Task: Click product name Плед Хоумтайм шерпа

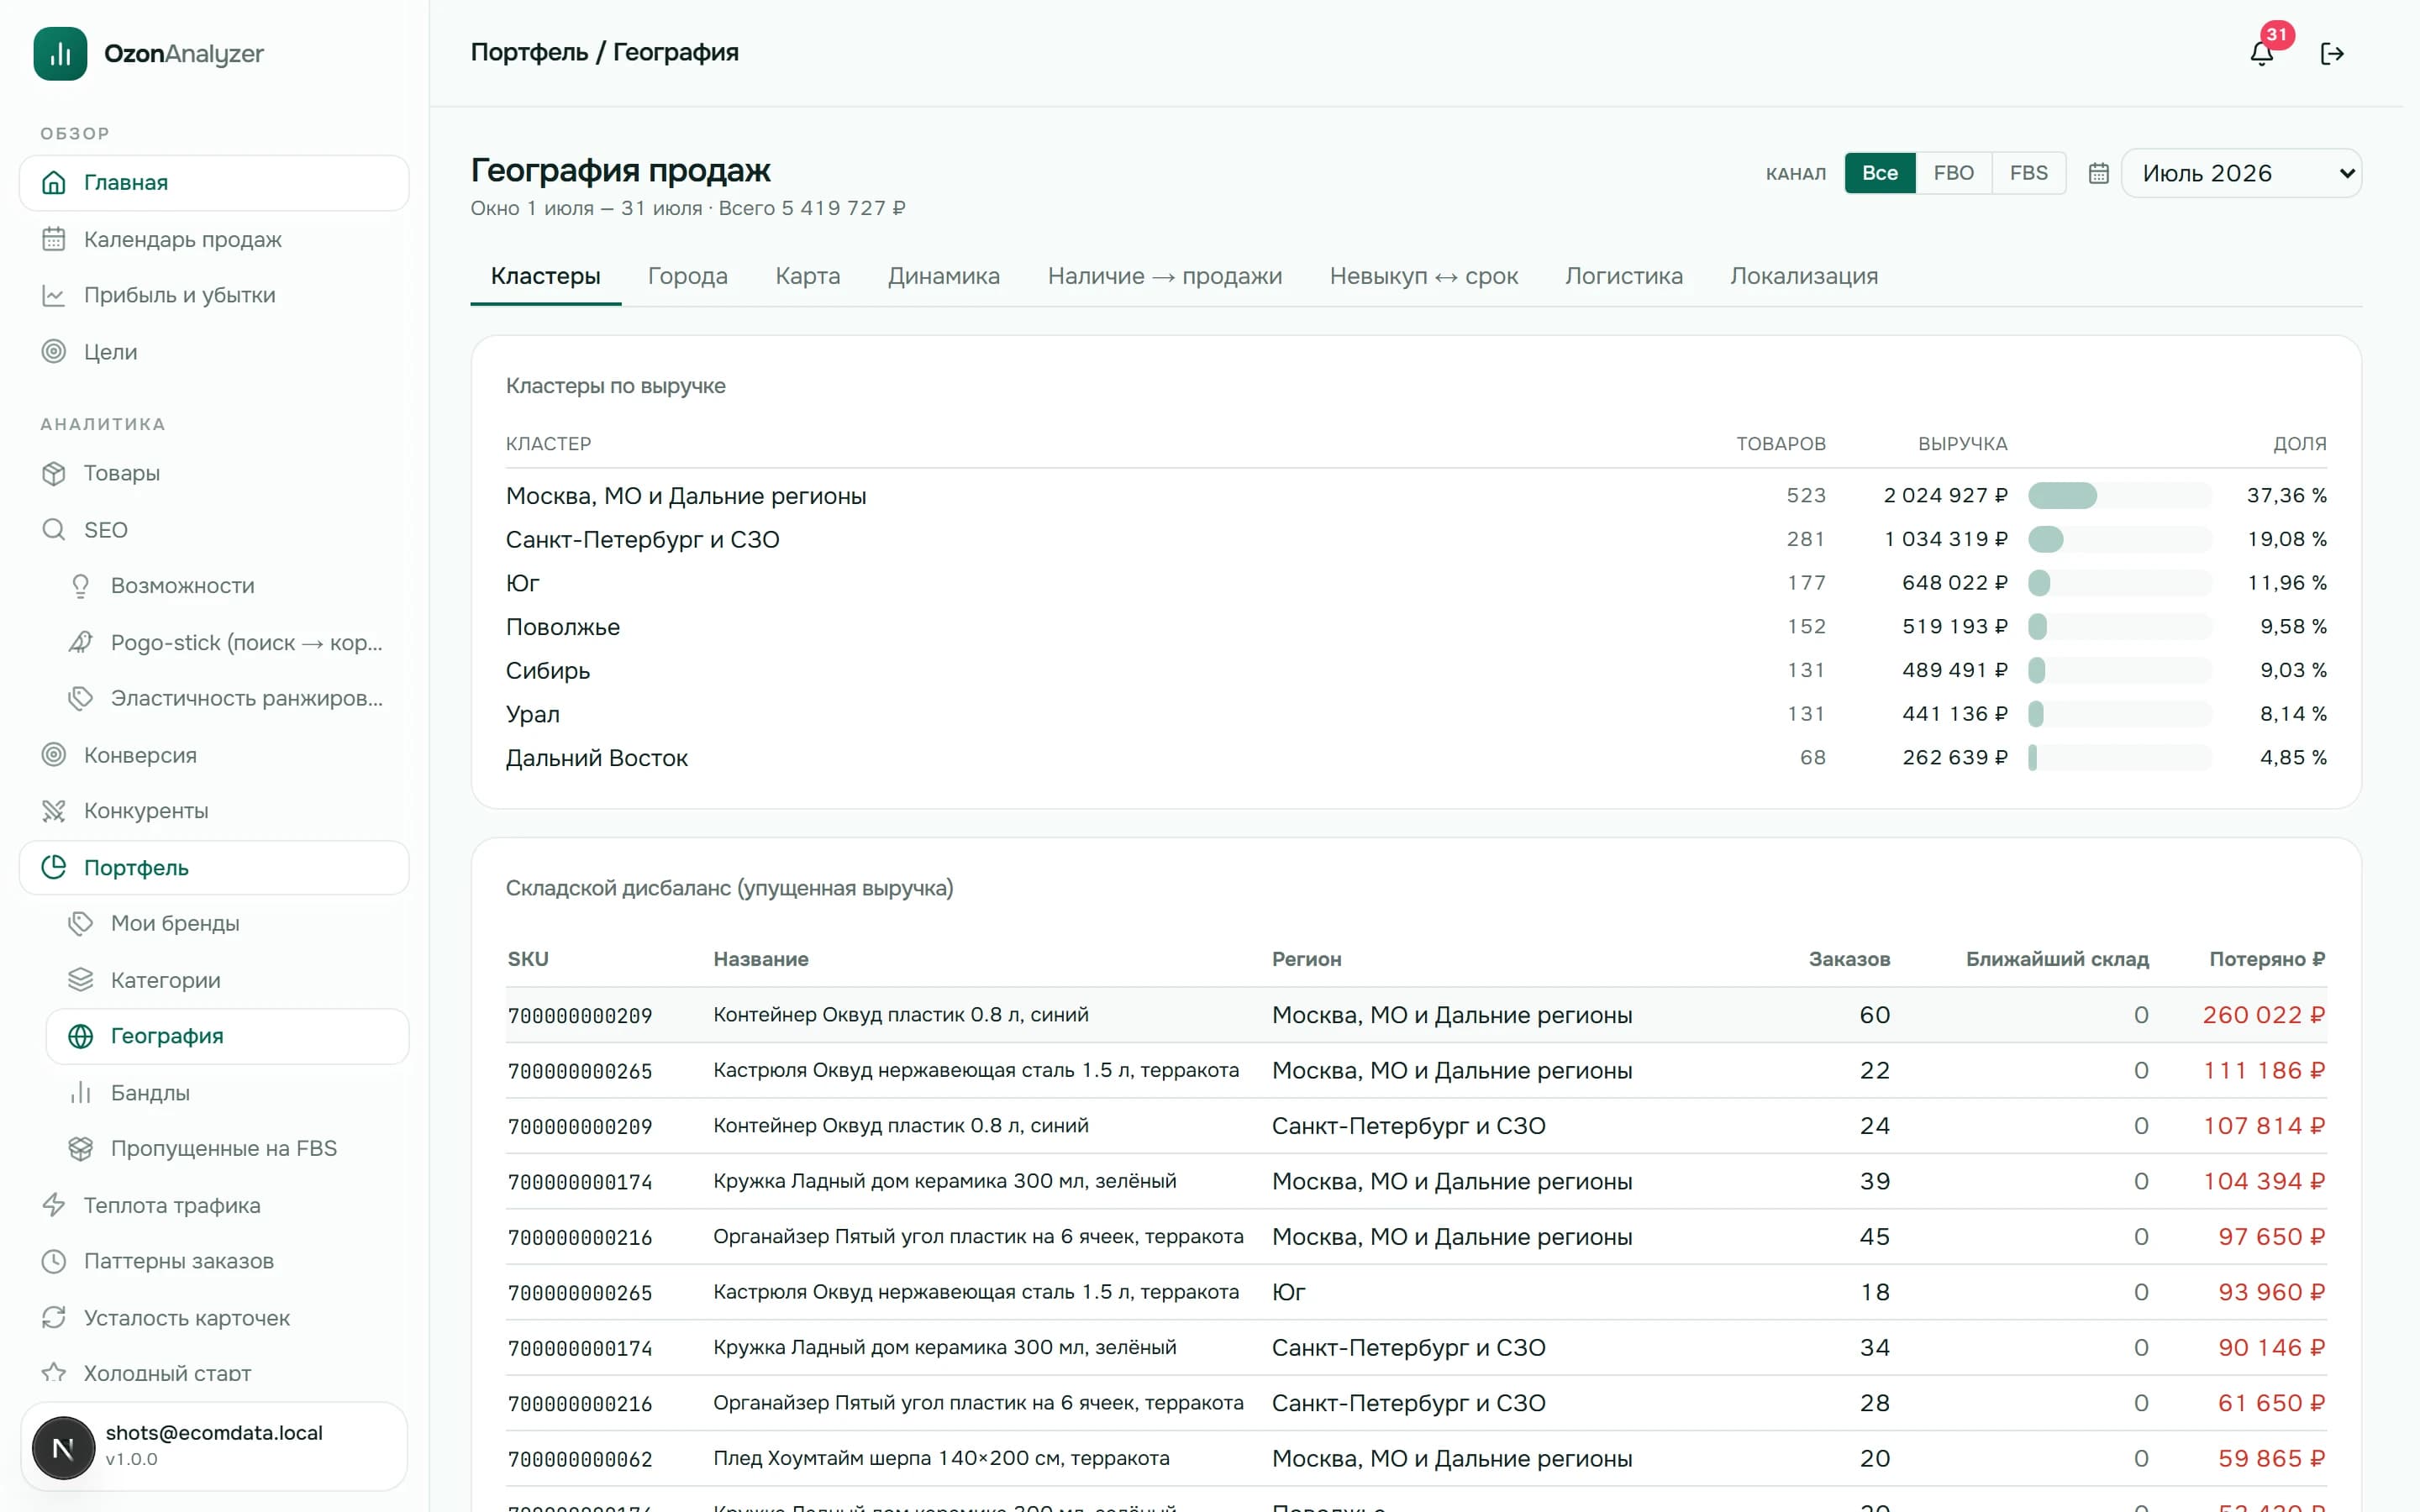Action: click(x=941, y=1458)
